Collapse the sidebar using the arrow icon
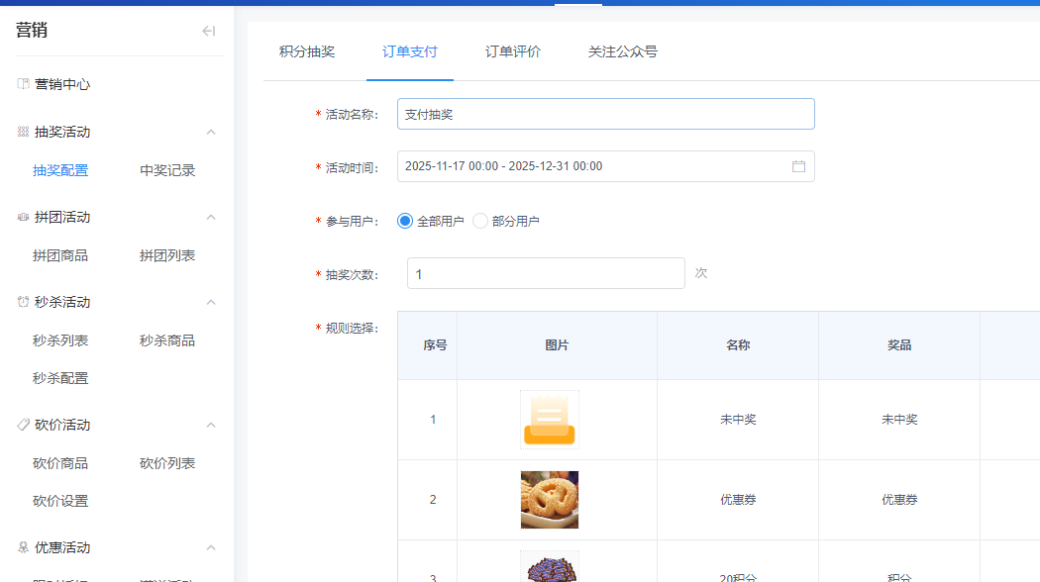 pyautogui.click(x=208, y=31)
